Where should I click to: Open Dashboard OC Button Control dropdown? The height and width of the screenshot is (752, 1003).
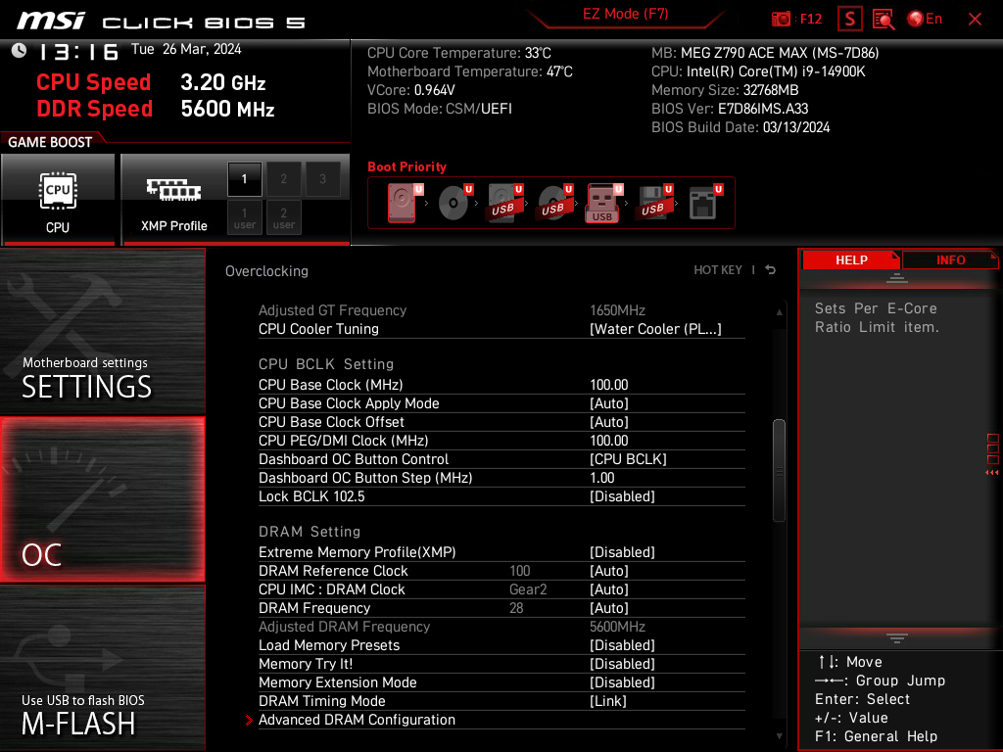point(501,459)
